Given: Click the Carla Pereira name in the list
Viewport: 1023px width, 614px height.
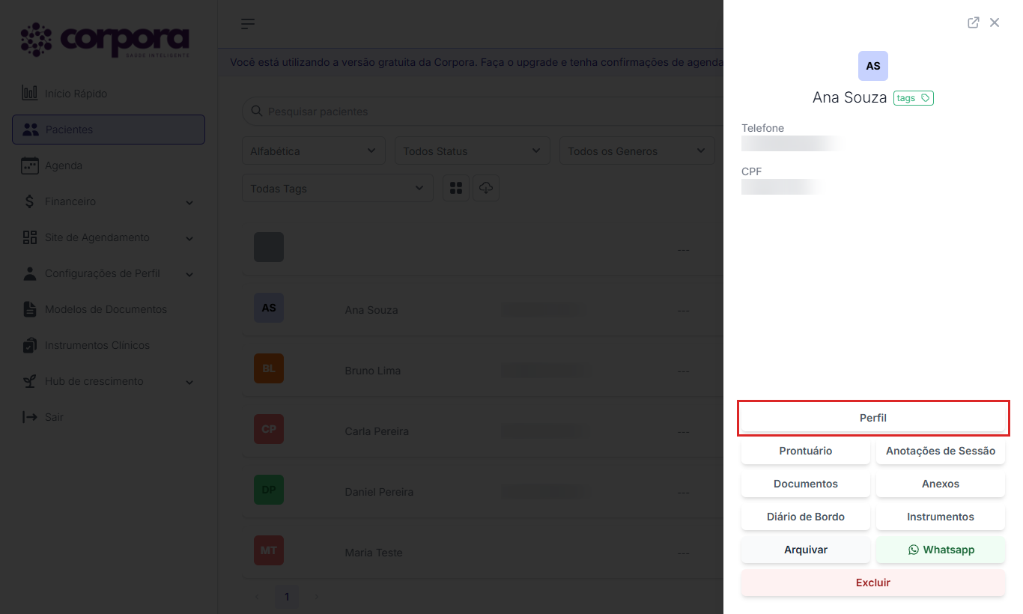Looking at the screenshot, I should click(377, 431).
